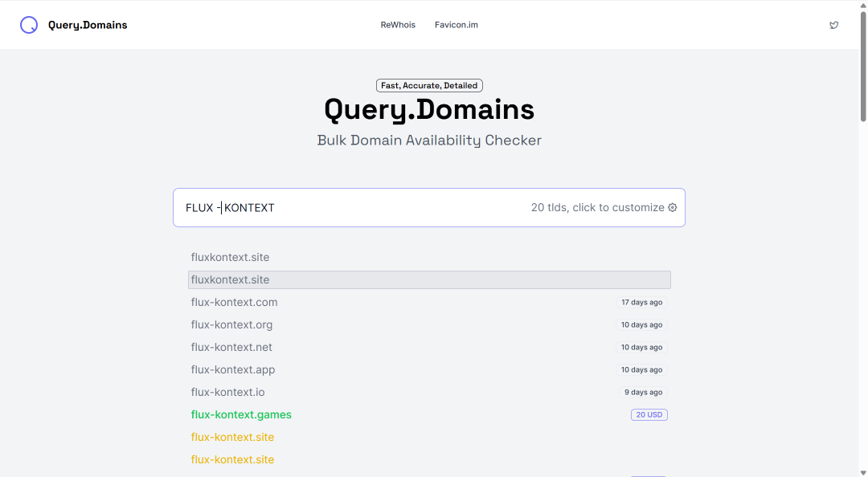Click the TLD settings gear icon

pos(672,207)
